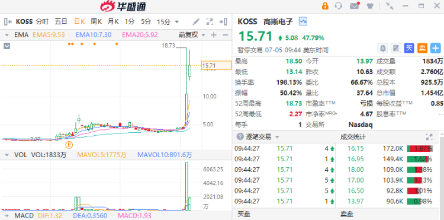Image resolution: width=444 pixels, height=220 pixels.
Task: Select 周K weekly candlestick tab
Action: pos(96,21)
